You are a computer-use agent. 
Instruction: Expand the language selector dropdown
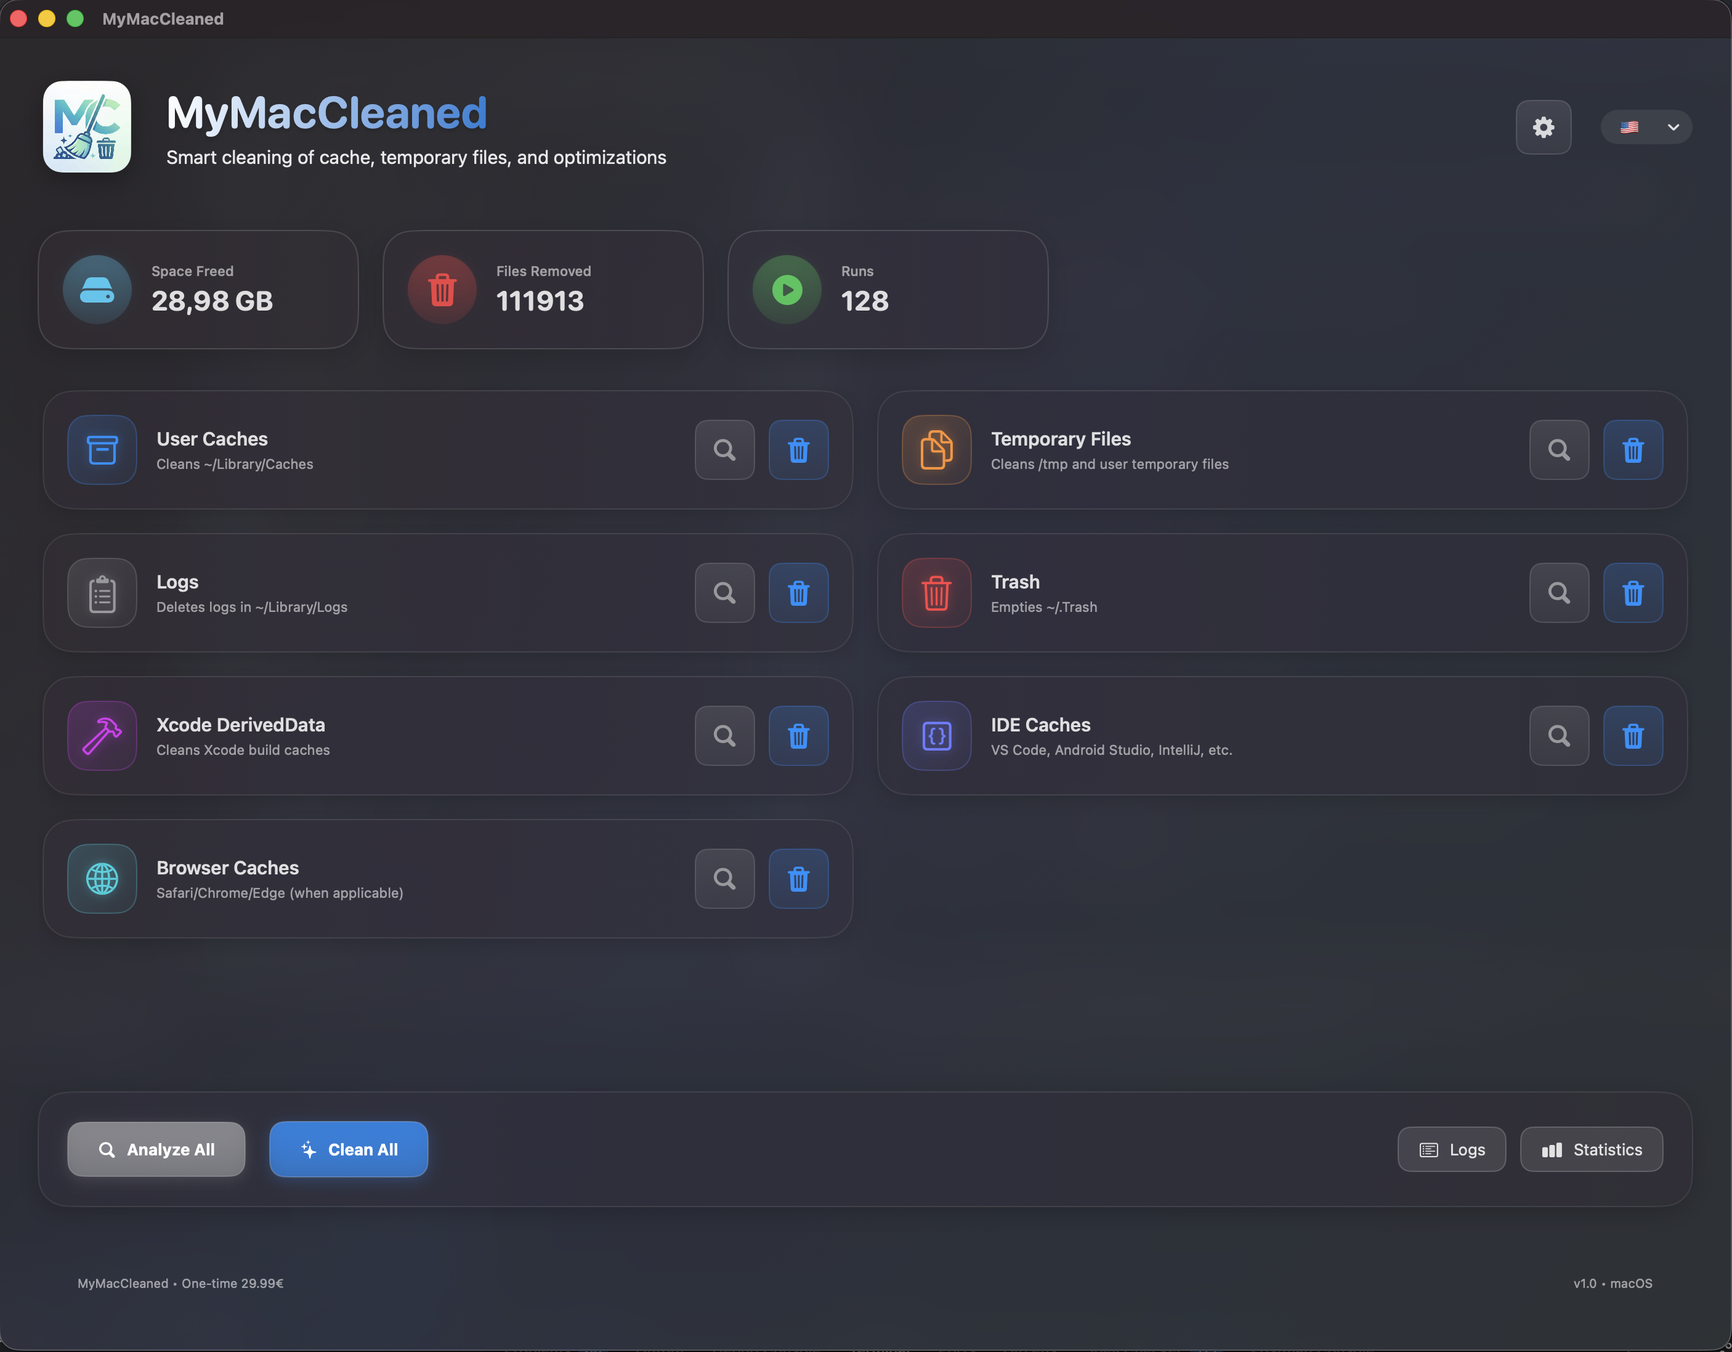(1647, 127)
